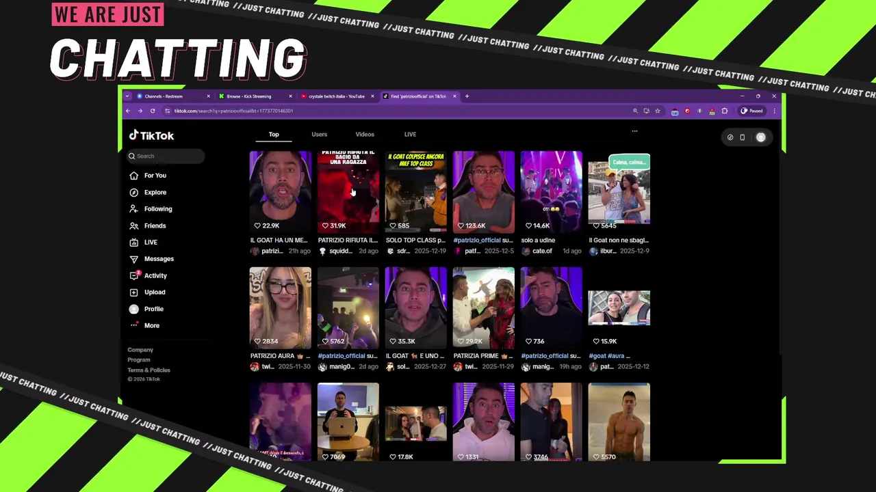Open the video with 585 likes
This screenshot has width=876, height=492.
[416, 192]
